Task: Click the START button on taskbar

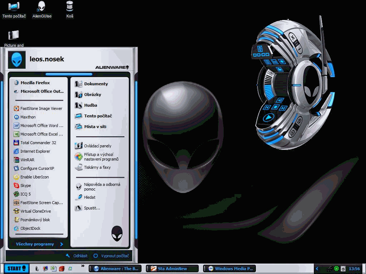Action: coord(16,269)
